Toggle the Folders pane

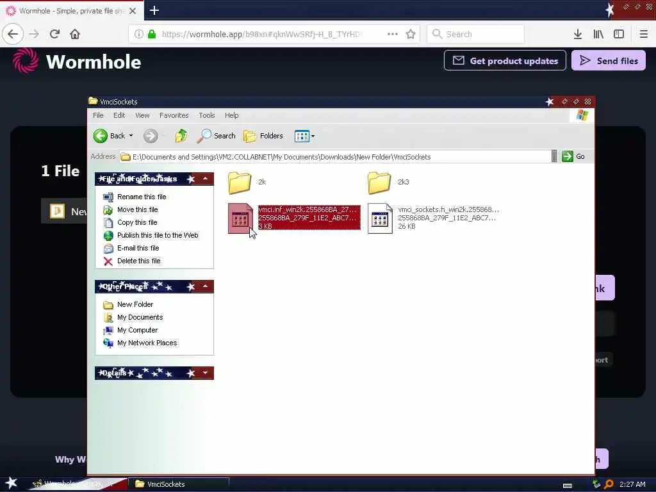[263, 136]
